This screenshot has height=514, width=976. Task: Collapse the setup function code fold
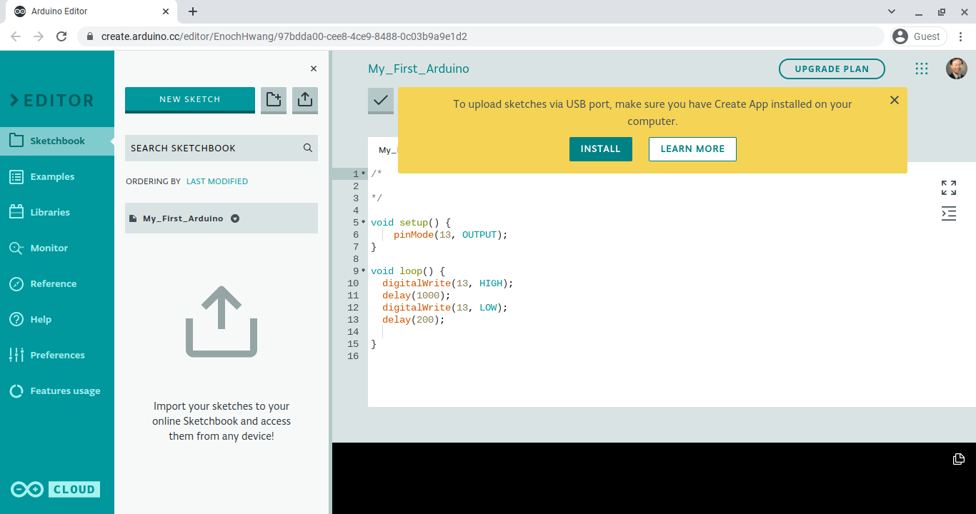pyautogui.click(x=364, y=223)
